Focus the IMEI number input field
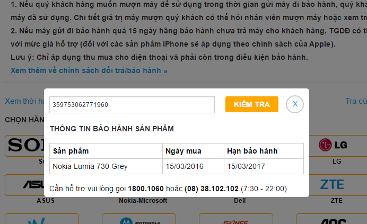367x224 pixels. pyautogui.click(x=132, y=105)
